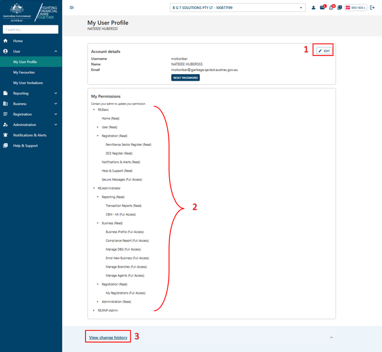Image resolution: width=382 pixels, height=352 pixels.
Task: Collapse the RE.Administrator permission node
Action: pos(94,188)
